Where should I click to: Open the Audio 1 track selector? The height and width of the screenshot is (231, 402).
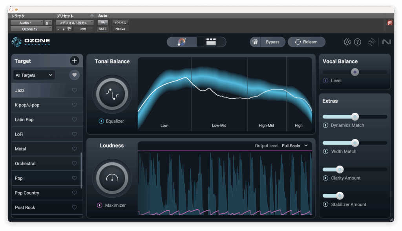(x=27, y=23)
